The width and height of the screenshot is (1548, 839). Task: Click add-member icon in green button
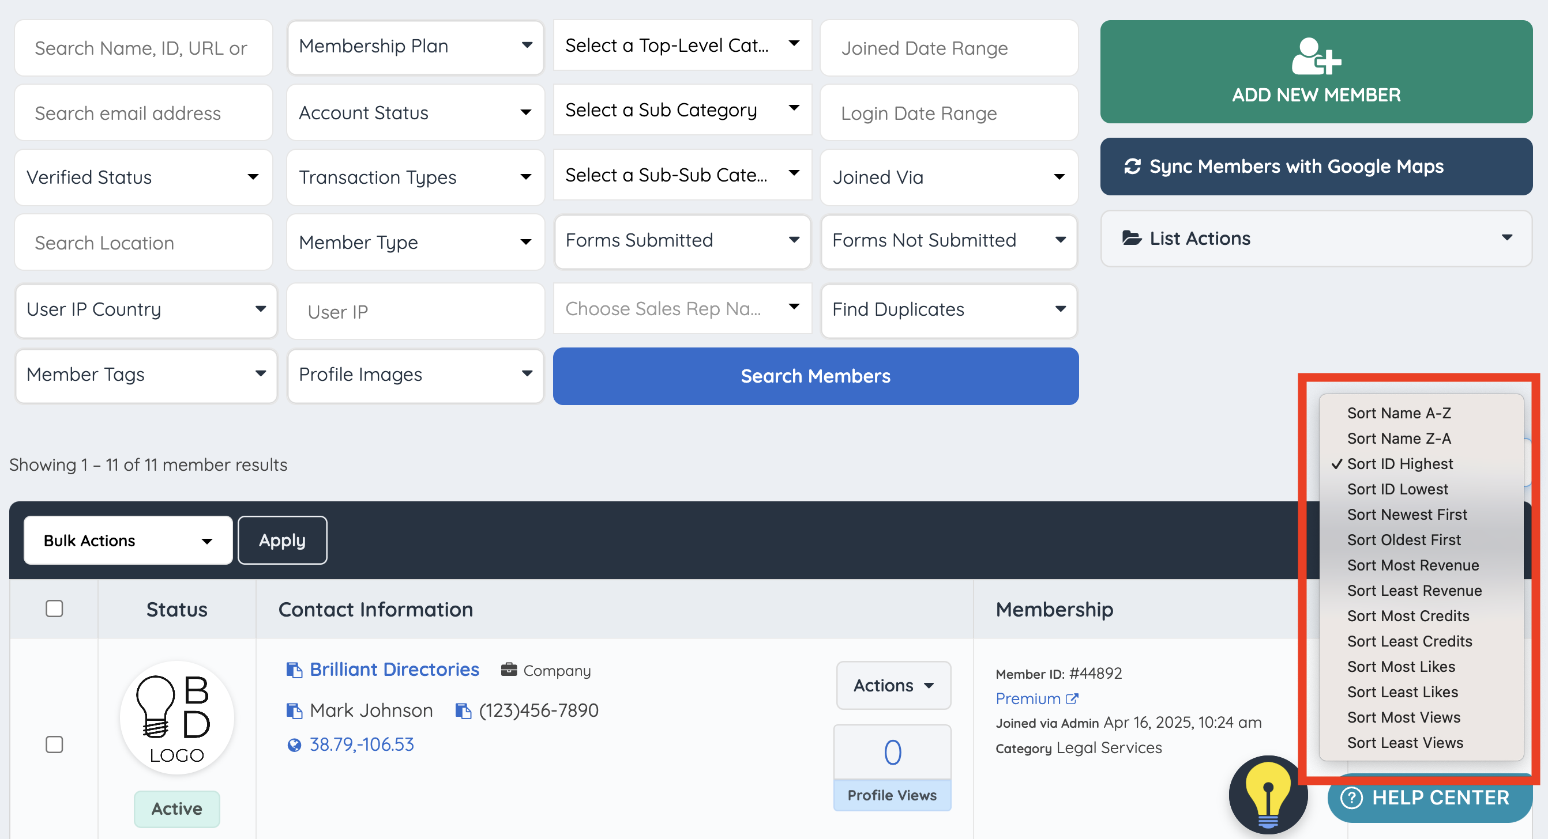(x=1316, y=57)
